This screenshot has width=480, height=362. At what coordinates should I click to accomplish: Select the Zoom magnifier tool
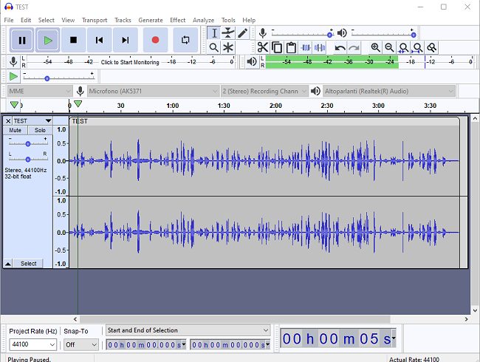[214, 47]
